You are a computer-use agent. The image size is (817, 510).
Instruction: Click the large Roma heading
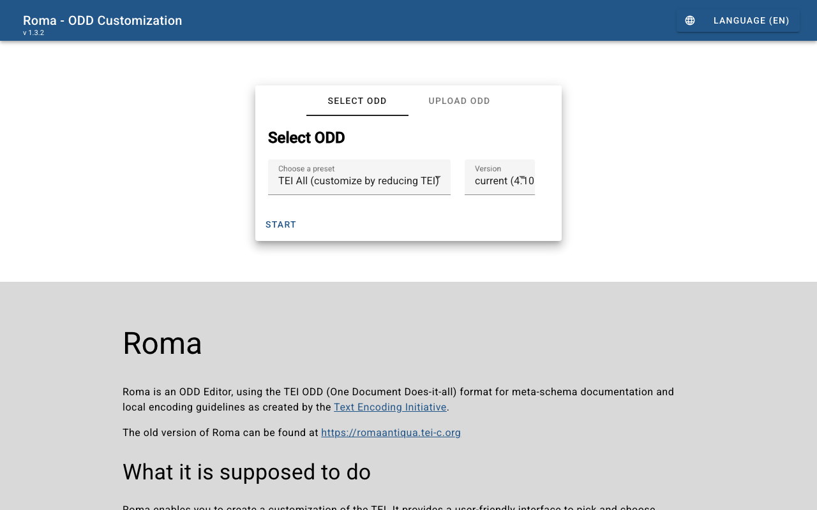click(x=162, y=343)
